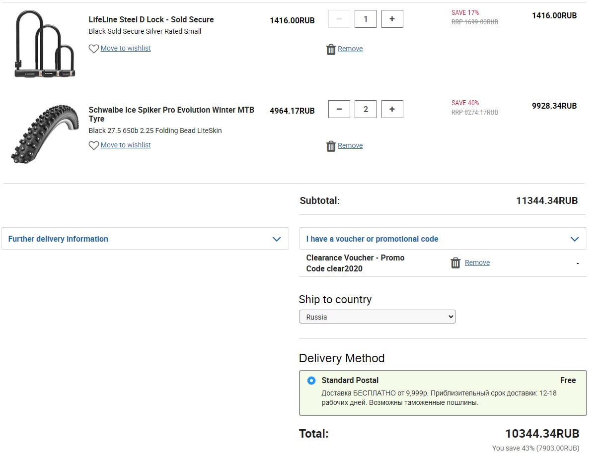
Task: Decrease quantity of LifeLine D Lock
Action: tap(339, 19)
